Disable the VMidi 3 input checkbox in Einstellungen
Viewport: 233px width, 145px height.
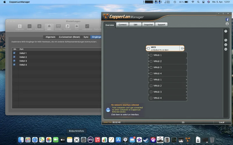[x=14, y=61]
